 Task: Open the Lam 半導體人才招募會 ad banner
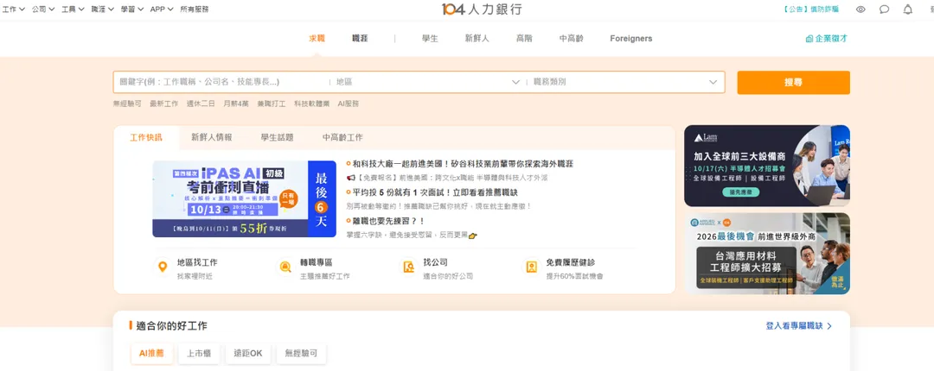pos(766,166)
